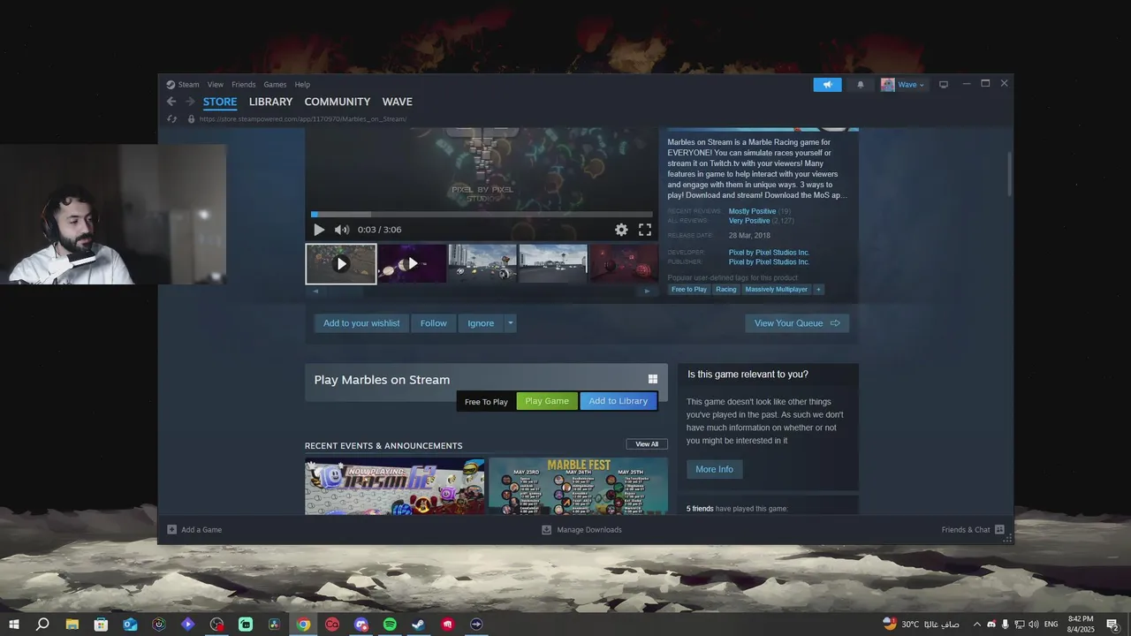The width and height of the screenshot is (1131, 636).
Task: Open the Friends menu
Action: point(244,85)
